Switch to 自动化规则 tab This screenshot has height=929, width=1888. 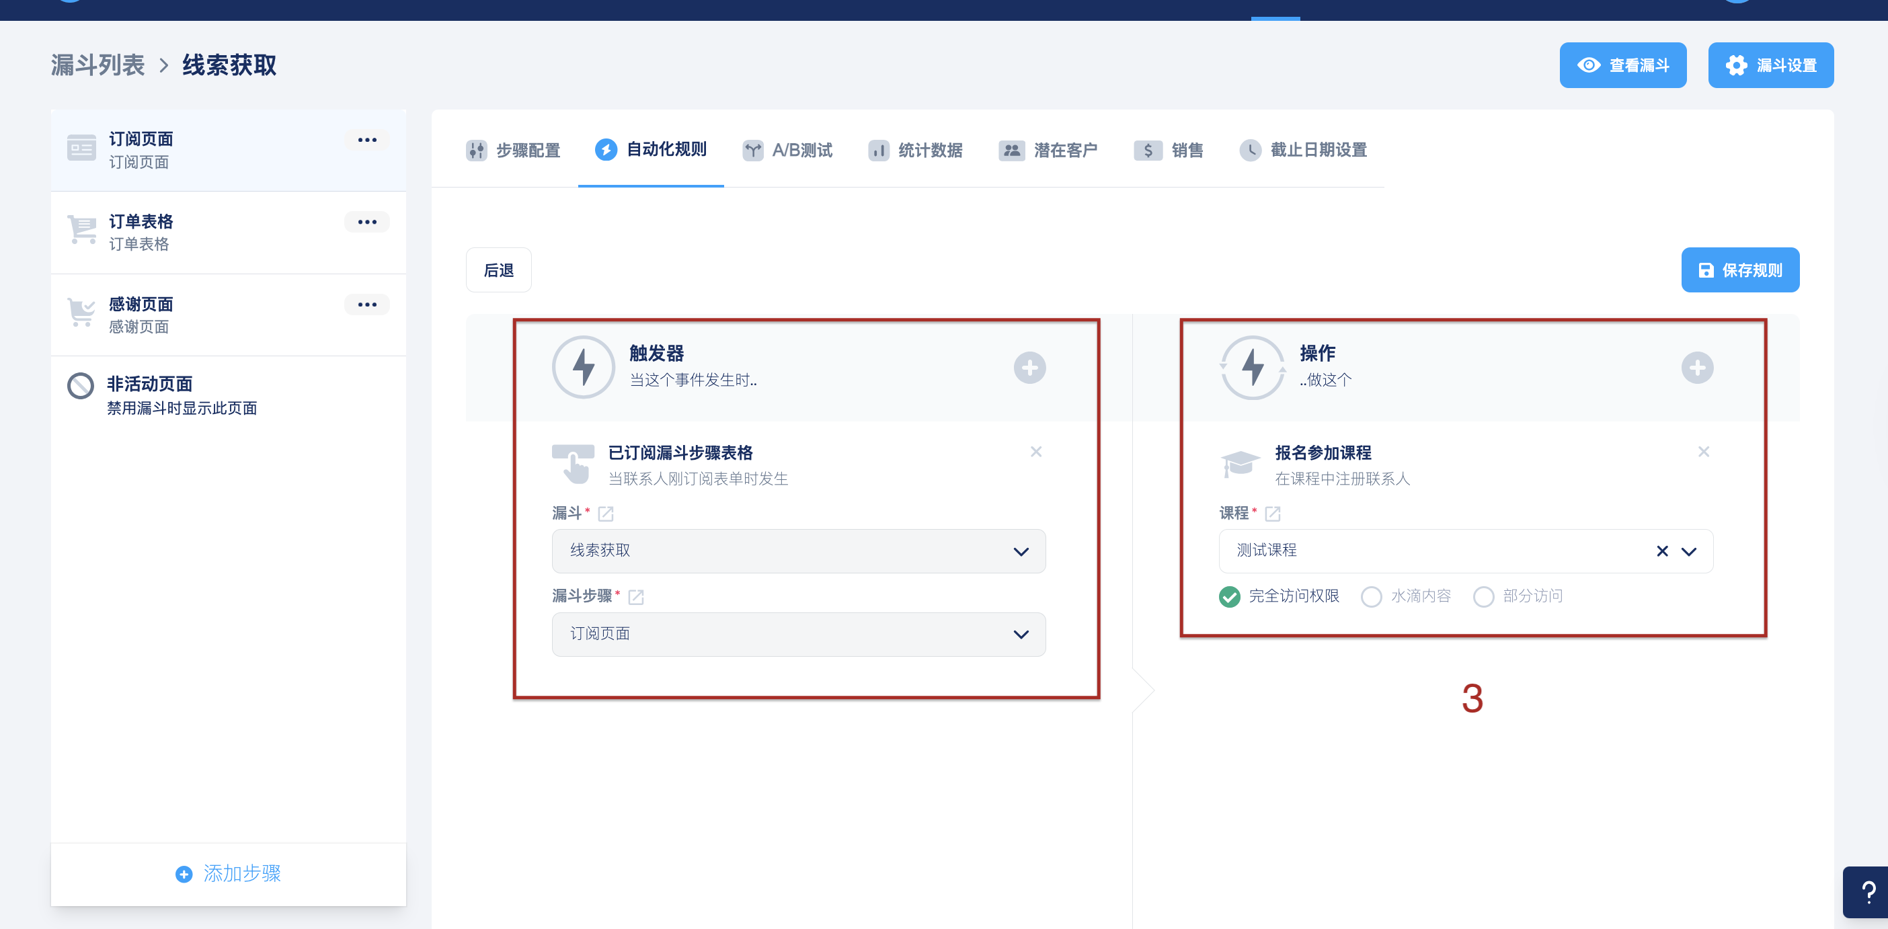[x=651, y=149]
